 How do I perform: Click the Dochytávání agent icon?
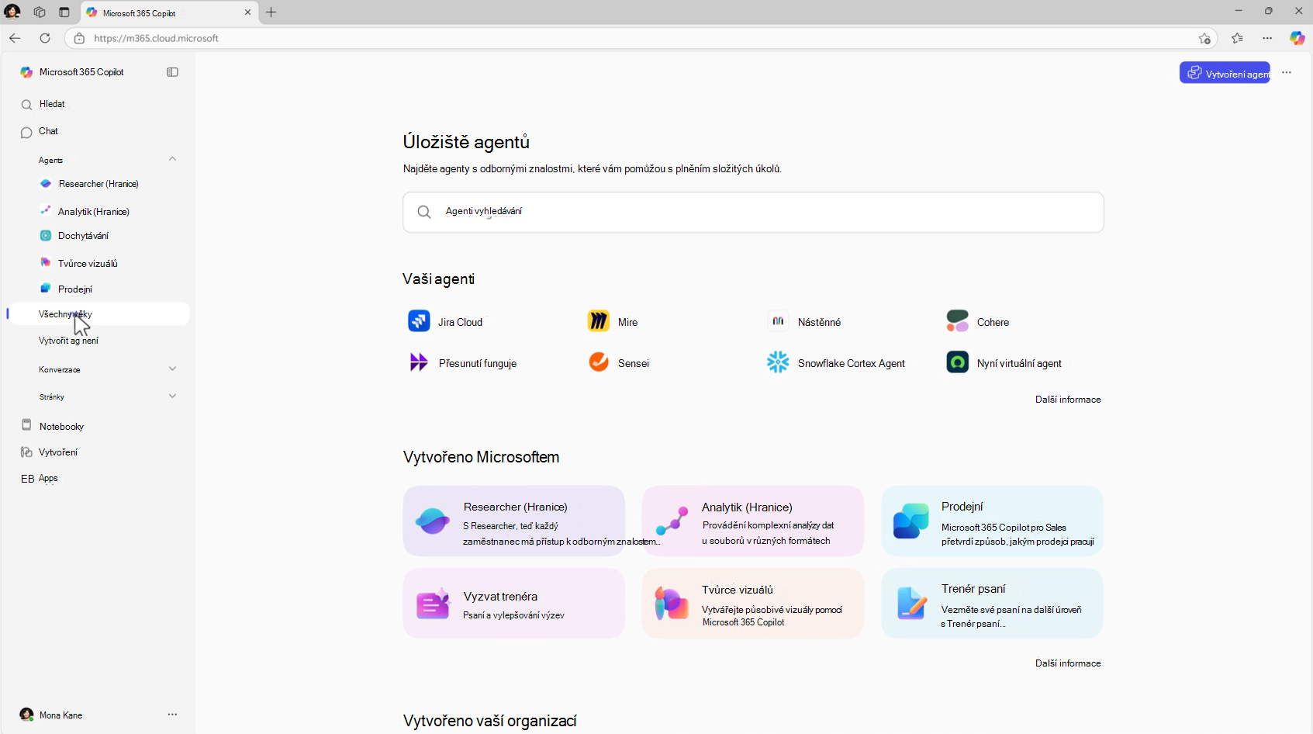46,236
